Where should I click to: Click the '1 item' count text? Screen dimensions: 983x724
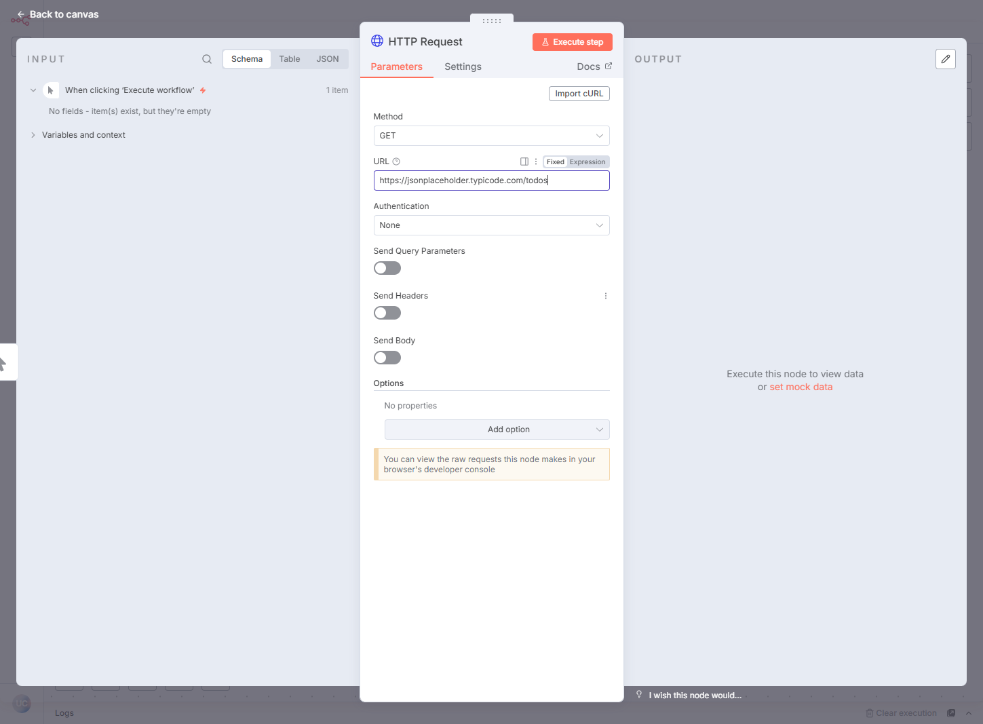tap(337, 90)
